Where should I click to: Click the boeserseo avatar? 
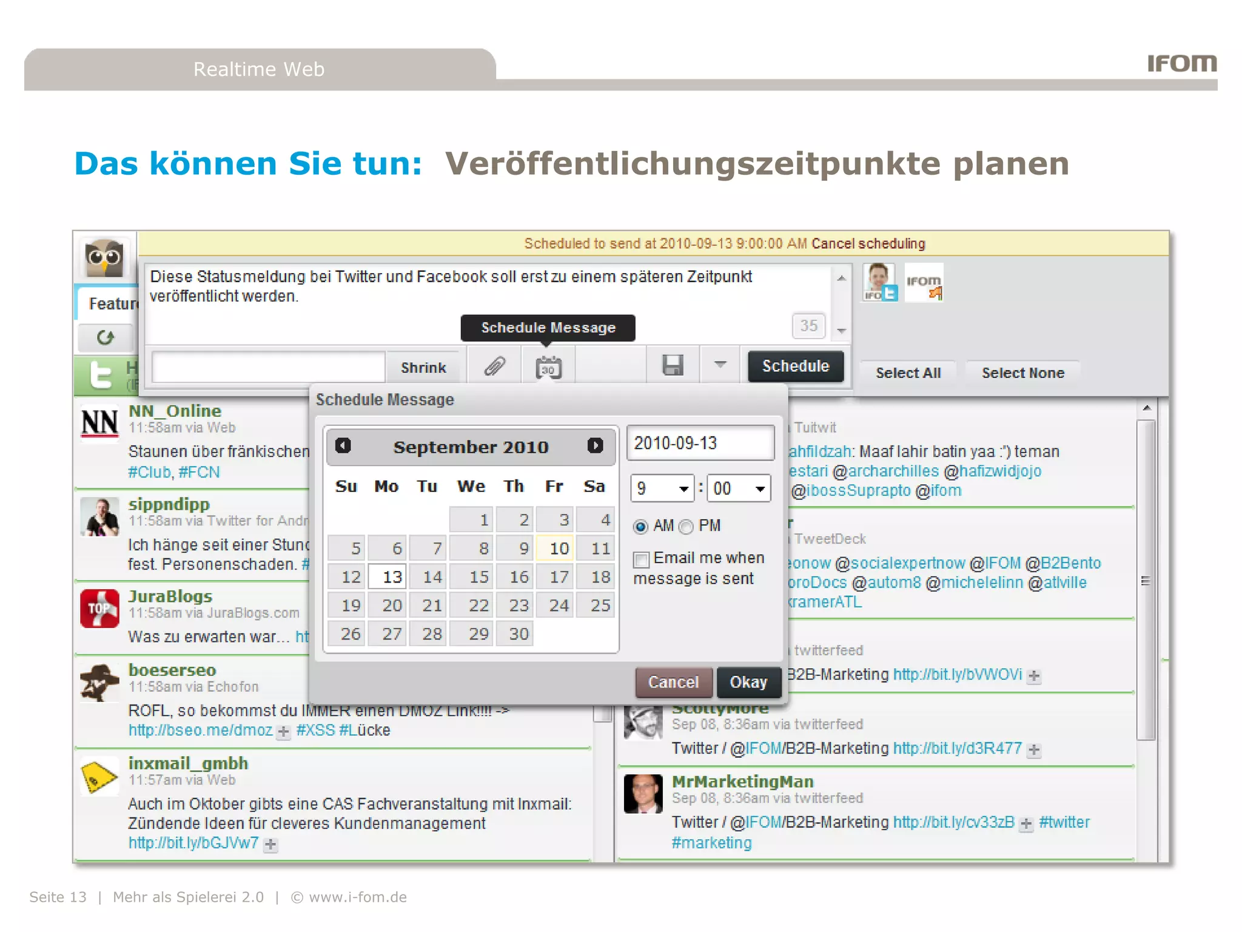tap(99, 683)
